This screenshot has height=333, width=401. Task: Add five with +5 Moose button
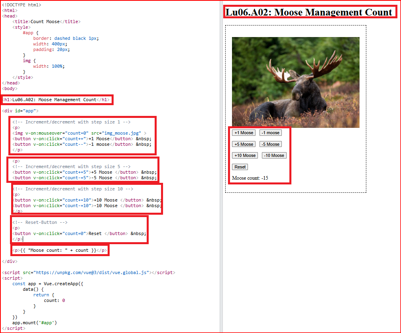[x=244, y=144]
